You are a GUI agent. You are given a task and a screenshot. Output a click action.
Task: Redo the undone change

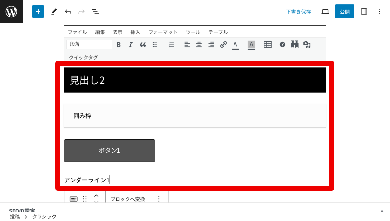pyautogui.click(x=81, y=12)
